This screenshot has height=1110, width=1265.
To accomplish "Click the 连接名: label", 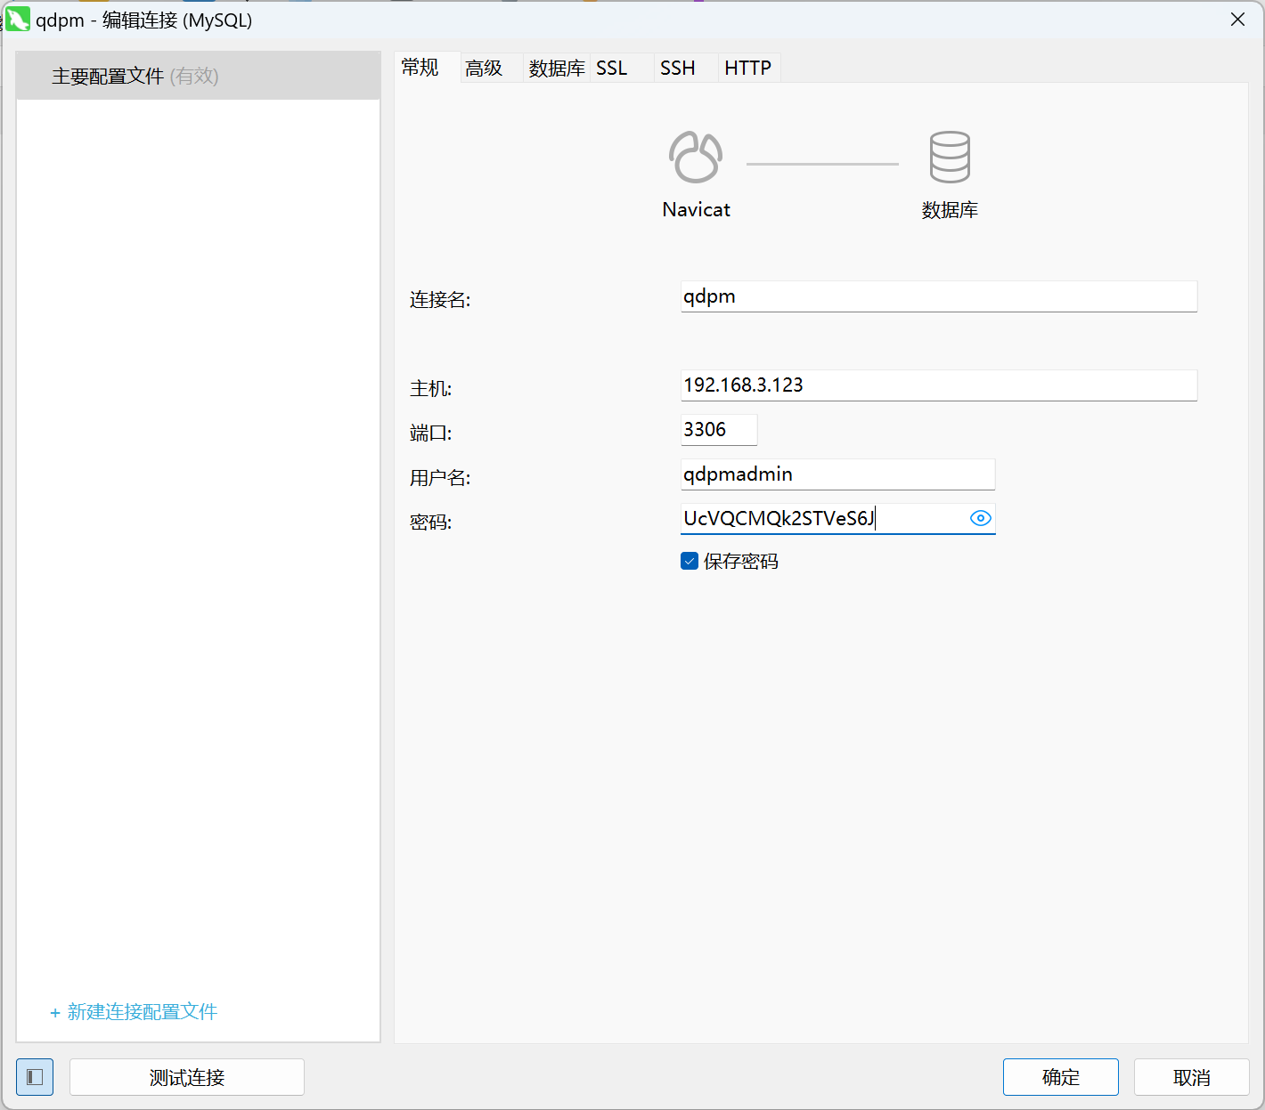I will tap(440, 300).
